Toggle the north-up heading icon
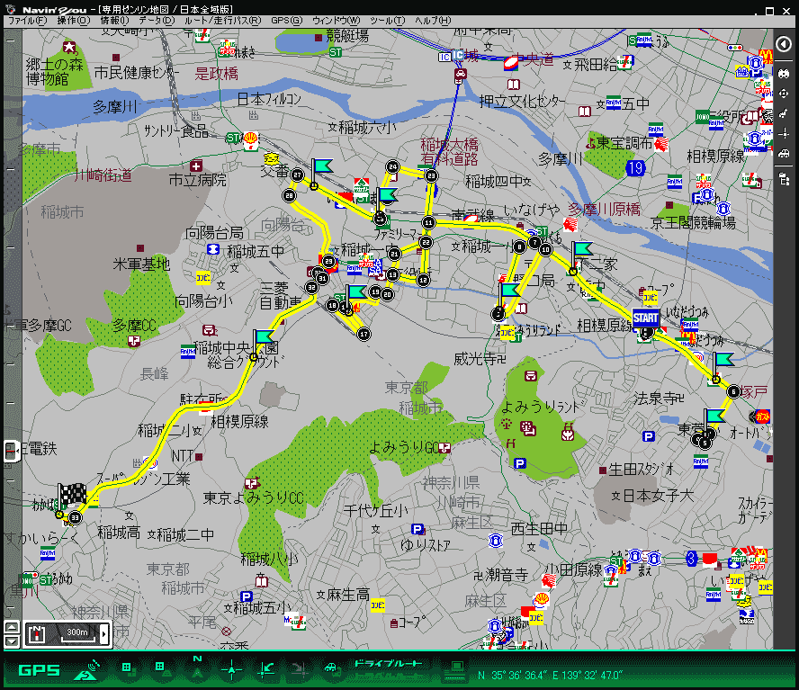This screenshot has height=690, width=799. (x=197, y=668)
